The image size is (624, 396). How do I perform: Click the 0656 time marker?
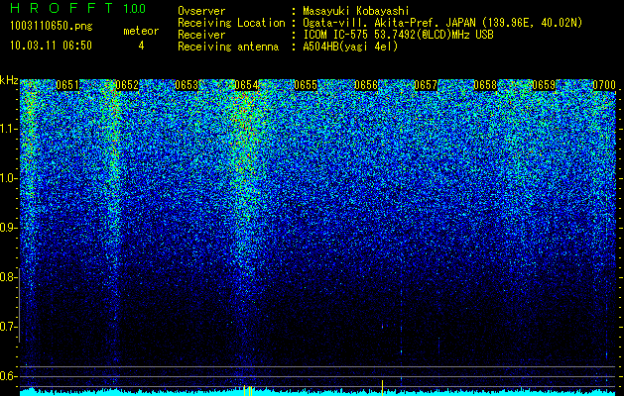tap(366, 85)
